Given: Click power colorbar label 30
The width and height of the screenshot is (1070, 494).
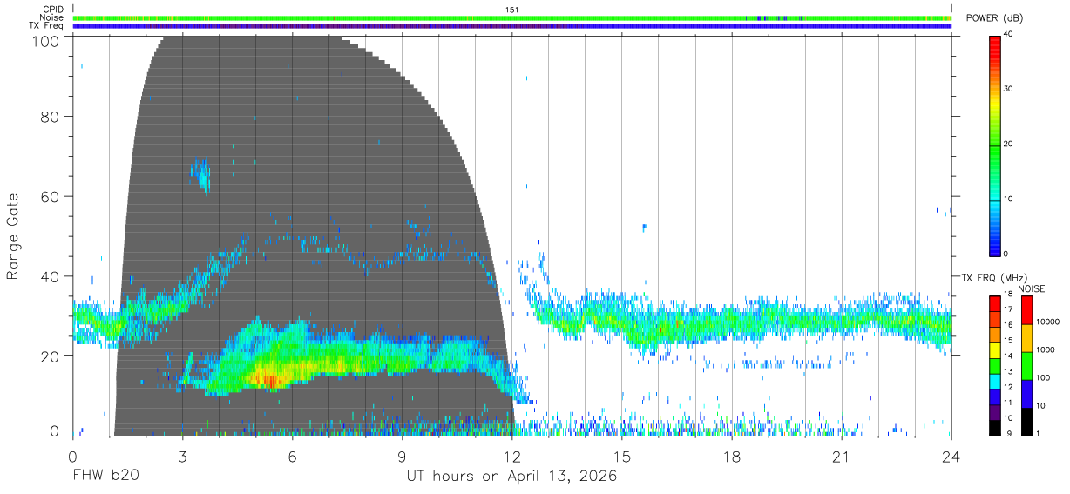Looking at the screenshot, I should pyautogui.click(x=1009, y=90).
